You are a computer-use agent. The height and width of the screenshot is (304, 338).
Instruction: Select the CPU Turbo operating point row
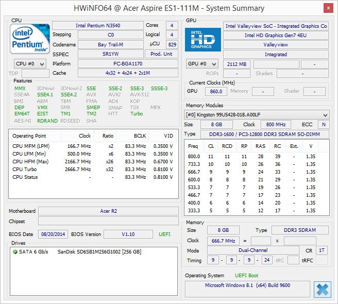click(93, 170)
